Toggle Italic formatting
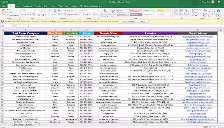 point(25,15)
